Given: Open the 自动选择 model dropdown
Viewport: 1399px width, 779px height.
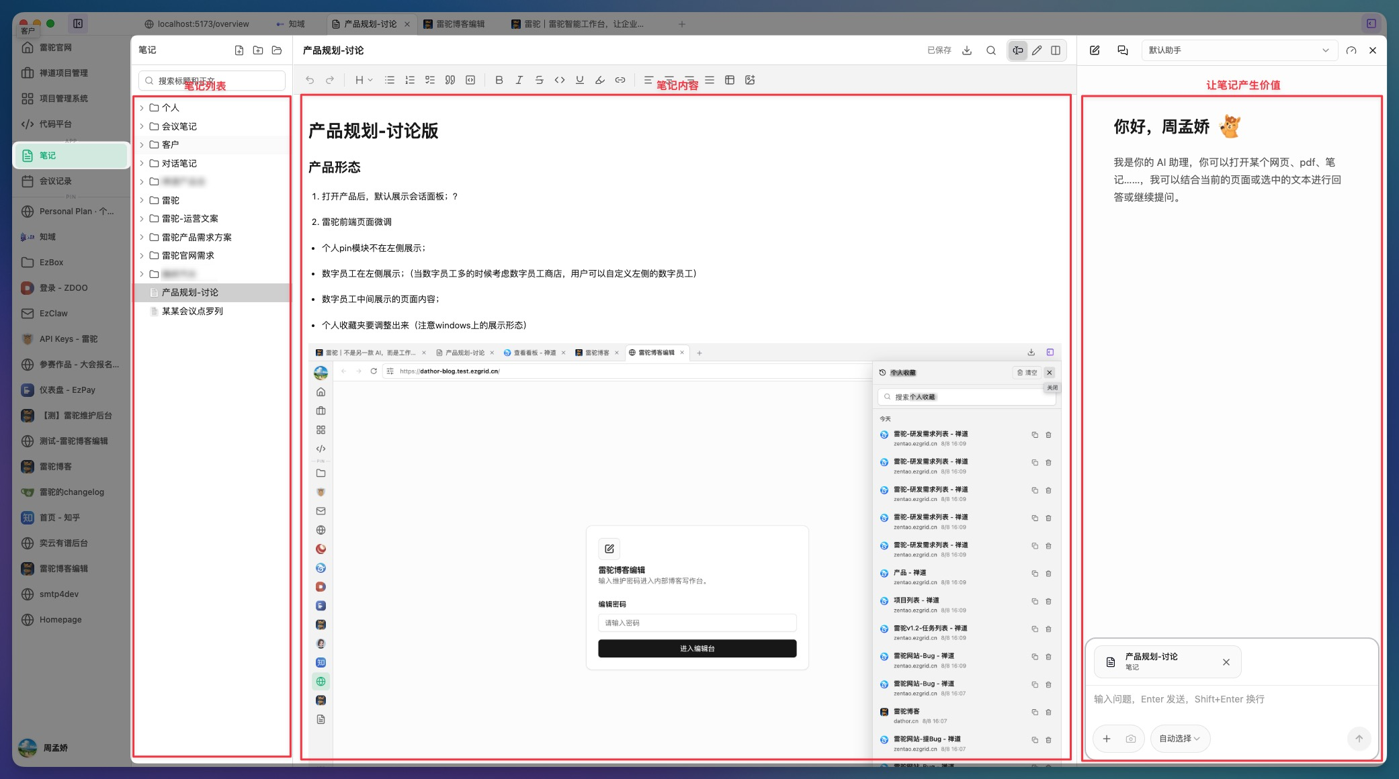Looking at the screenshot, I should 1180,739.
